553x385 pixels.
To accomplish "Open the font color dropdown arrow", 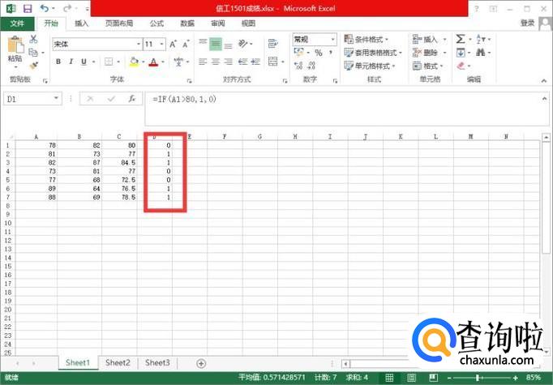I will [163, 62].
